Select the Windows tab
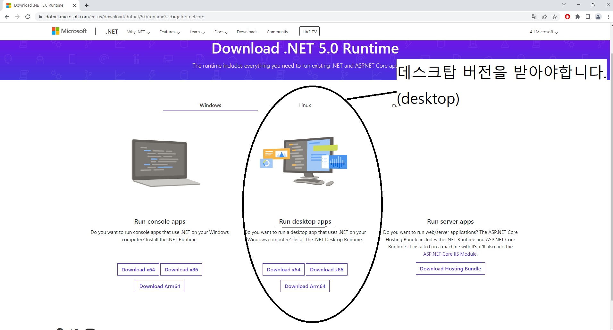The height and width of the screenshot is (330, 613). click(x=210, y=105)
